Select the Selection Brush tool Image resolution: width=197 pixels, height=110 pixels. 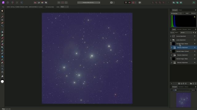(2, 23)
